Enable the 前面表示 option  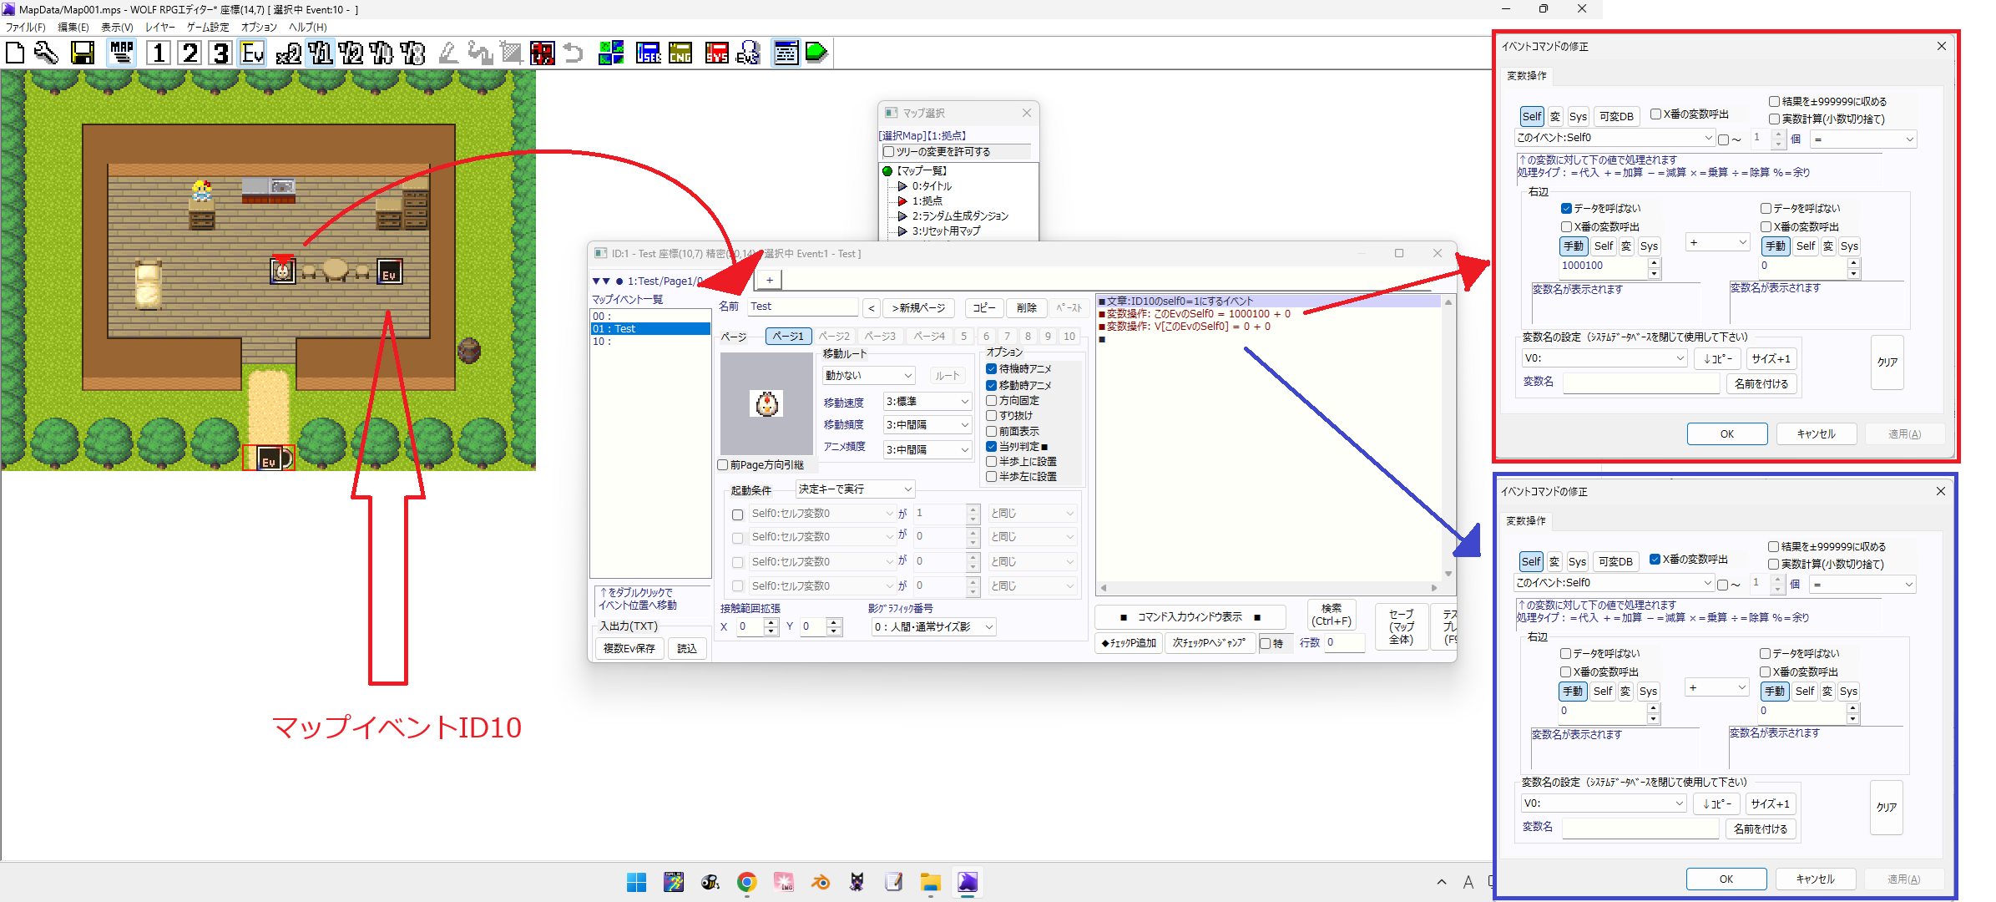[x=992, y=432]
